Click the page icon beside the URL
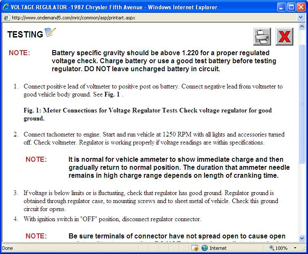 click(x=6, y=18)
